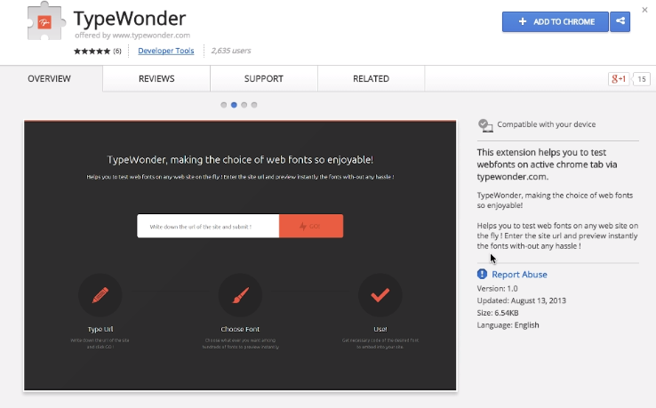This screenshot has height=408, width=656.
Task: Click the orange GO! button in screenshot
Action: (311, 226)
